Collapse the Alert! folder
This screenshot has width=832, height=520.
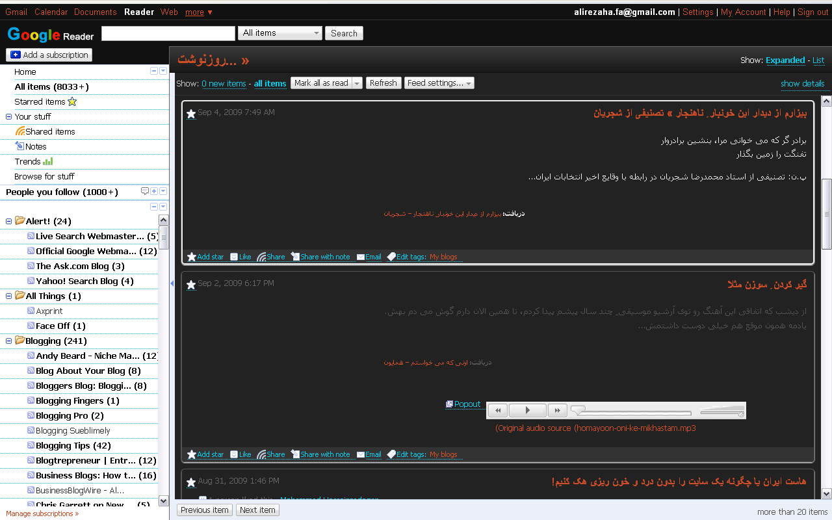(9, 222)
